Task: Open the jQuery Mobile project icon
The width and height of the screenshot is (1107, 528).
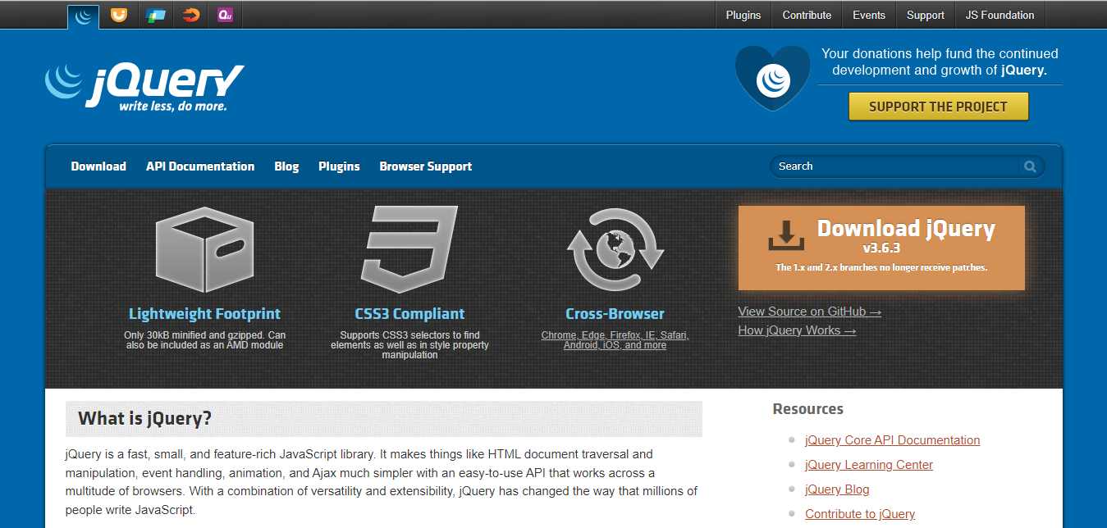Action: click(x=155, y=15)
